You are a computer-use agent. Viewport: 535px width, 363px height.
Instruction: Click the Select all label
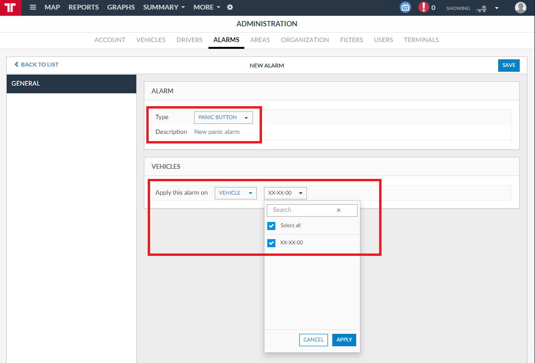click(290, 226)
